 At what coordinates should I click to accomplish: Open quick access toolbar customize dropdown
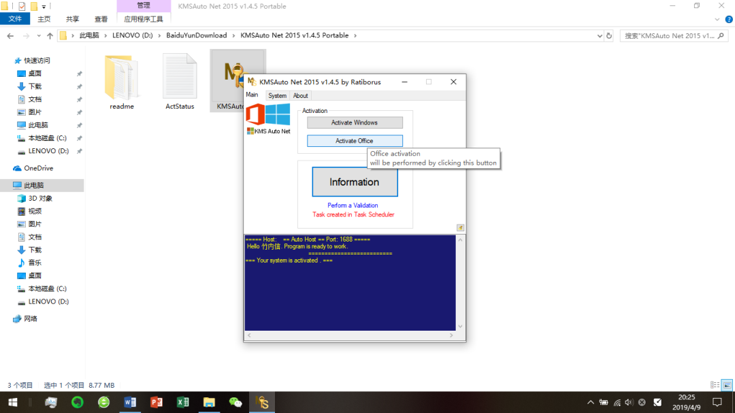tap(44, 7)
